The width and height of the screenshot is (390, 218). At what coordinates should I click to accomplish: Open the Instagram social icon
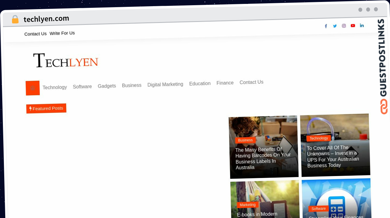coord(344,26)
